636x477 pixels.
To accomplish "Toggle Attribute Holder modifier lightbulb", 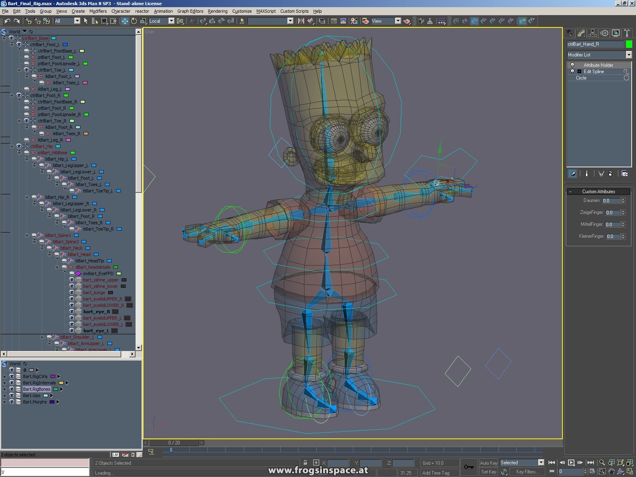I will pyautogui.click(x=572, y=65).
